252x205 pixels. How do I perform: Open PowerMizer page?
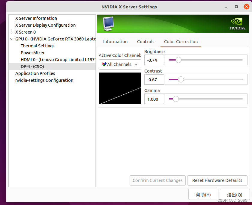(33, 53)
